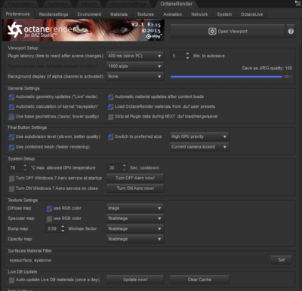302x291 pixels.
Task: Open the panel options icon at top right
Action: (297, 3)
